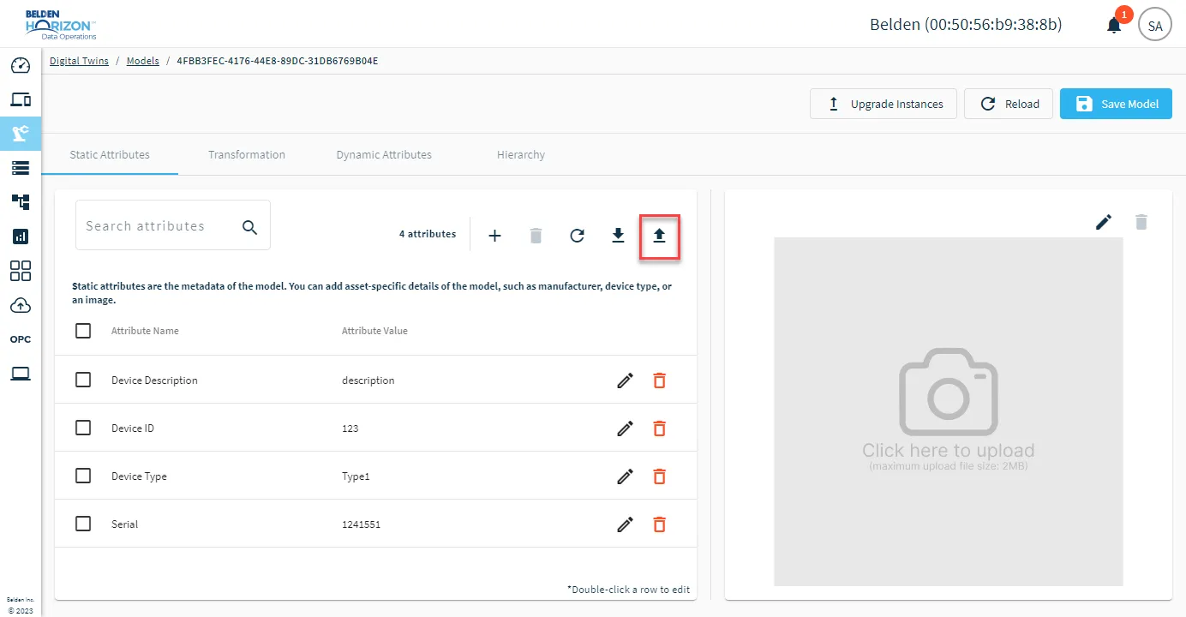Screen dimensions: 1186x617
Task: Edit the Device Type attribute
Action: [x=626, y=476]
